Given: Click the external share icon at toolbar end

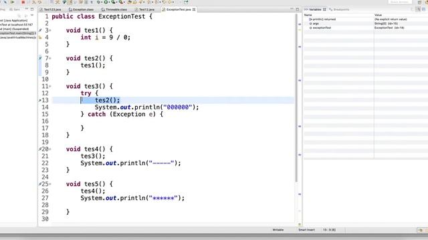Looking at the screenshot, I should 186,2.
